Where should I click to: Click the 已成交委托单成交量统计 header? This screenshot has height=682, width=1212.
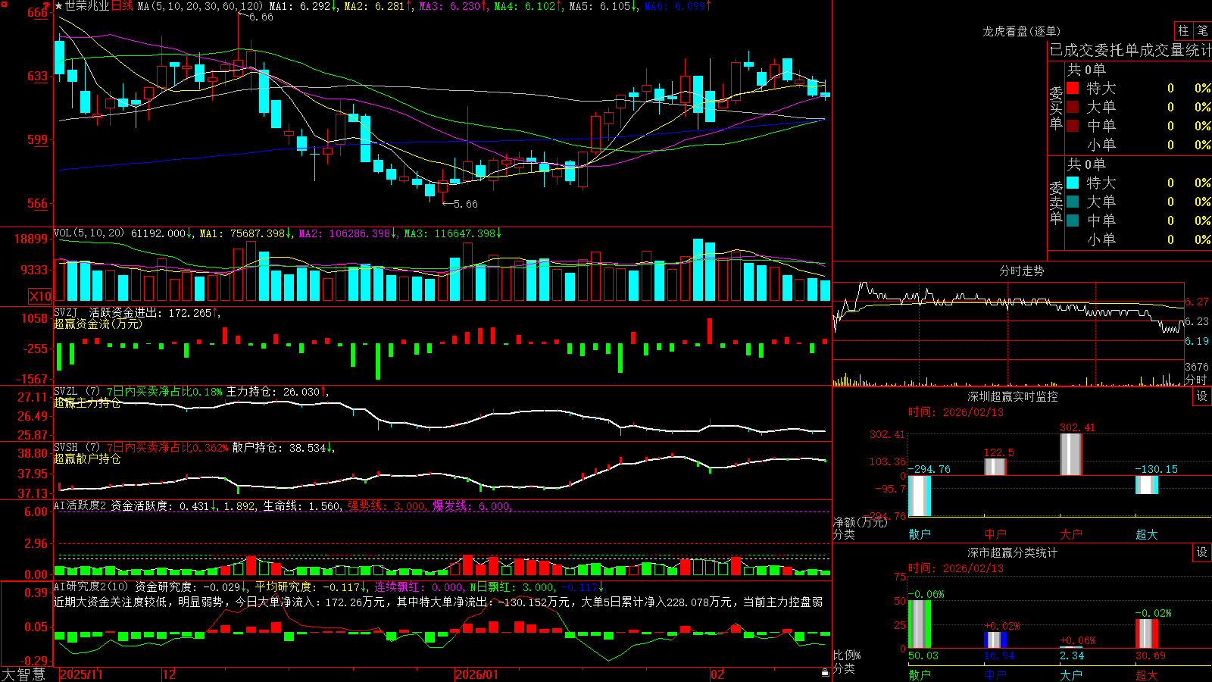pos(1130,50)
